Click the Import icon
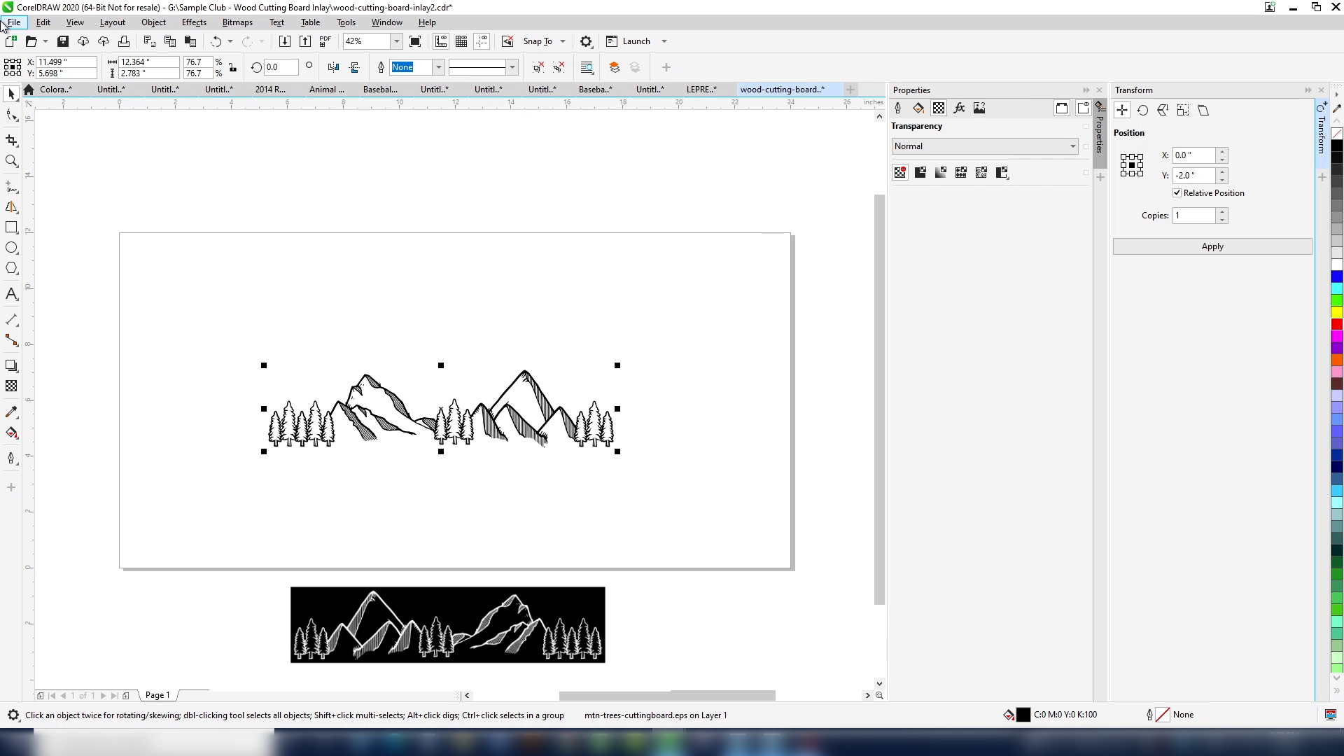Viewport: 1344px width, 756px height. [285, 41]
